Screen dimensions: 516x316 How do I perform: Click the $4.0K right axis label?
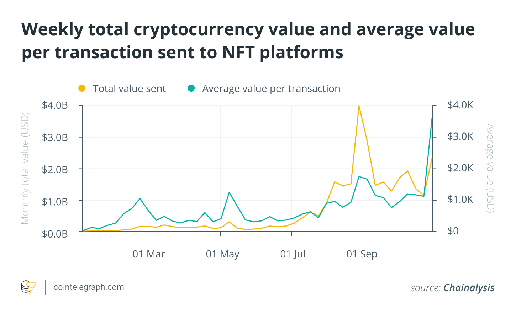tap(460, 105)
